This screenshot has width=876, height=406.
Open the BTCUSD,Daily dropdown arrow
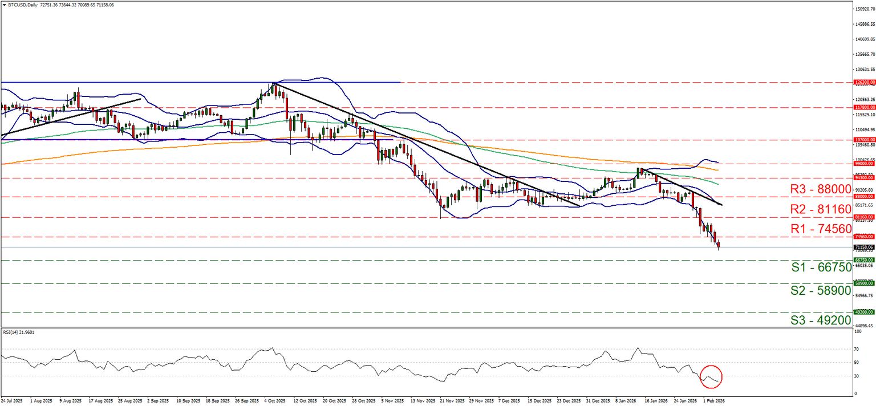pyautogui.click(x=6, y=5)
